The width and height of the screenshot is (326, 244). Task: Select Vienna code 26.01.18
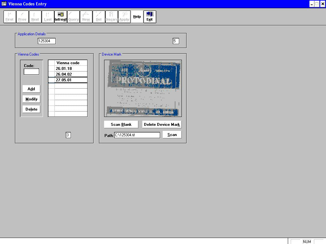coord(71,69)
